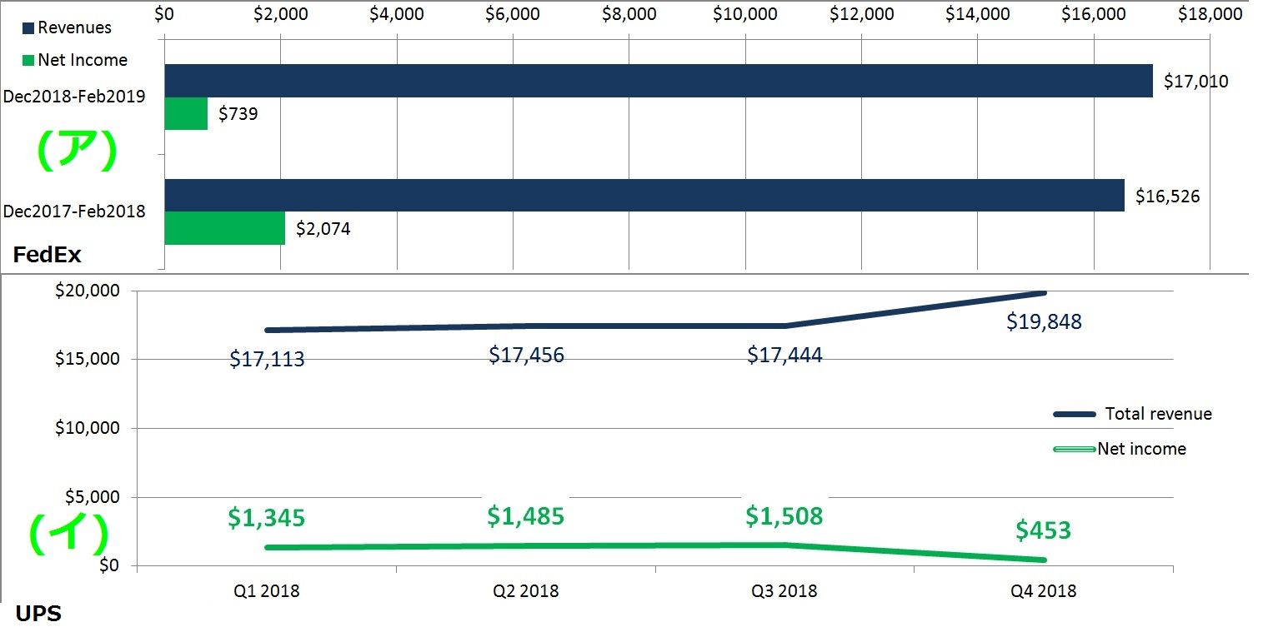Click the FedEx chart title
Image resolution: width=1268 pixels, height=637 pixels.
pyautogui.click(x=47, y=255)
